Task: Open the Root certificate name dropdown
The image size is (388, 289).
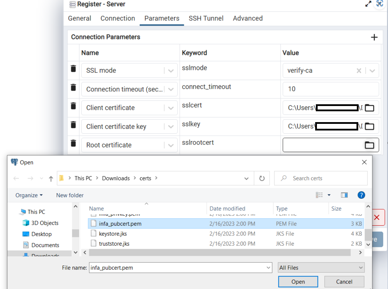Action: (x=171, y=145)
